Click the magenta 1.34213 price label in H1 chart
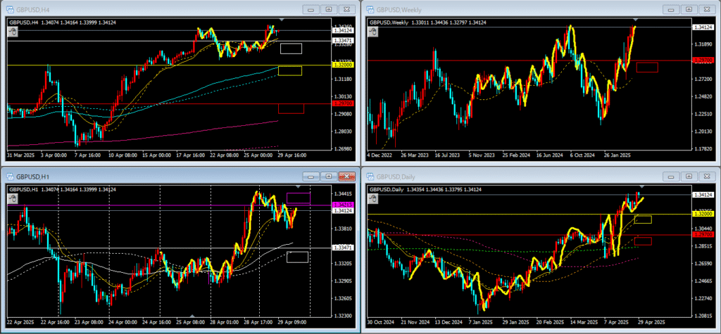Screen dimensions: 721x334 coord(342,205)
